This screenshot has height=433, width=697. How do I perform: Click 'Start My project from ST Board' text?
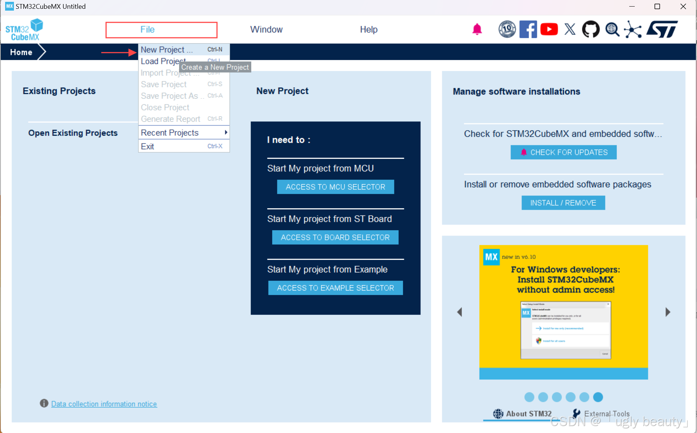coord(329,219)
